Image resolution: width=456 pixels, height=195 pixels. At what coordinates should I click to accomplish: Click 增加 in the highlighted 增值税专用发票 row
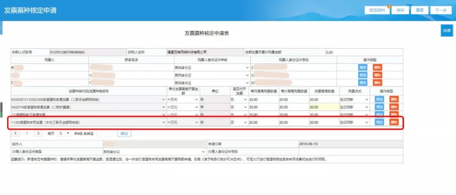(x=380, y=122)
